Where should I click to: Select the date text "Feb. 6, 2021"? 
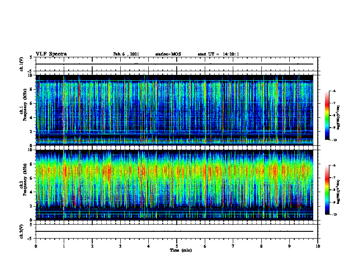pyautogui.click(x=126, y=54)
